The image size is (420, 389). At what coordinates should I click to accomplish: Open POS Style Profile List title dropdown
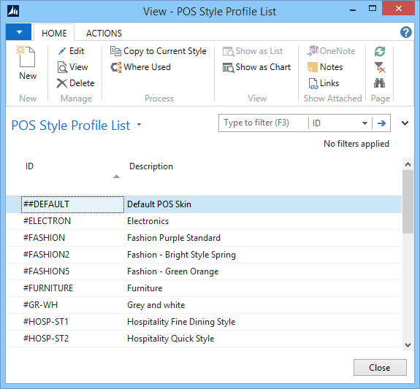coord(139,125)
